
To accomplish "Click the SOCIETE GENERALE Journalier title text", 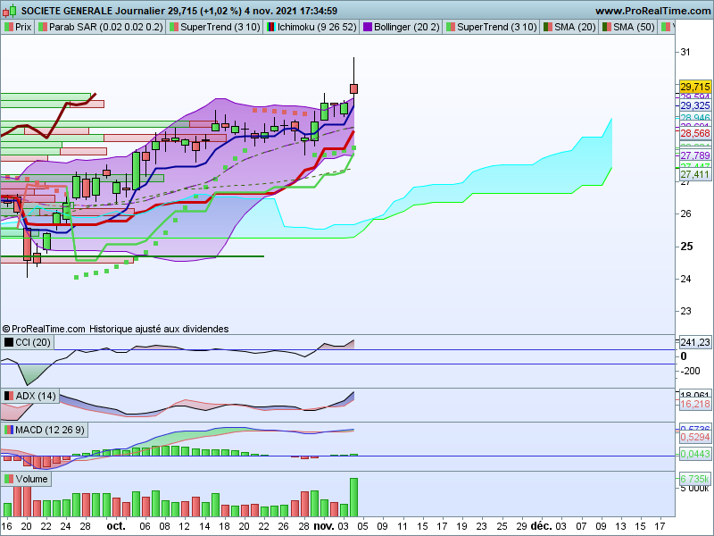I will pos(93,11).
